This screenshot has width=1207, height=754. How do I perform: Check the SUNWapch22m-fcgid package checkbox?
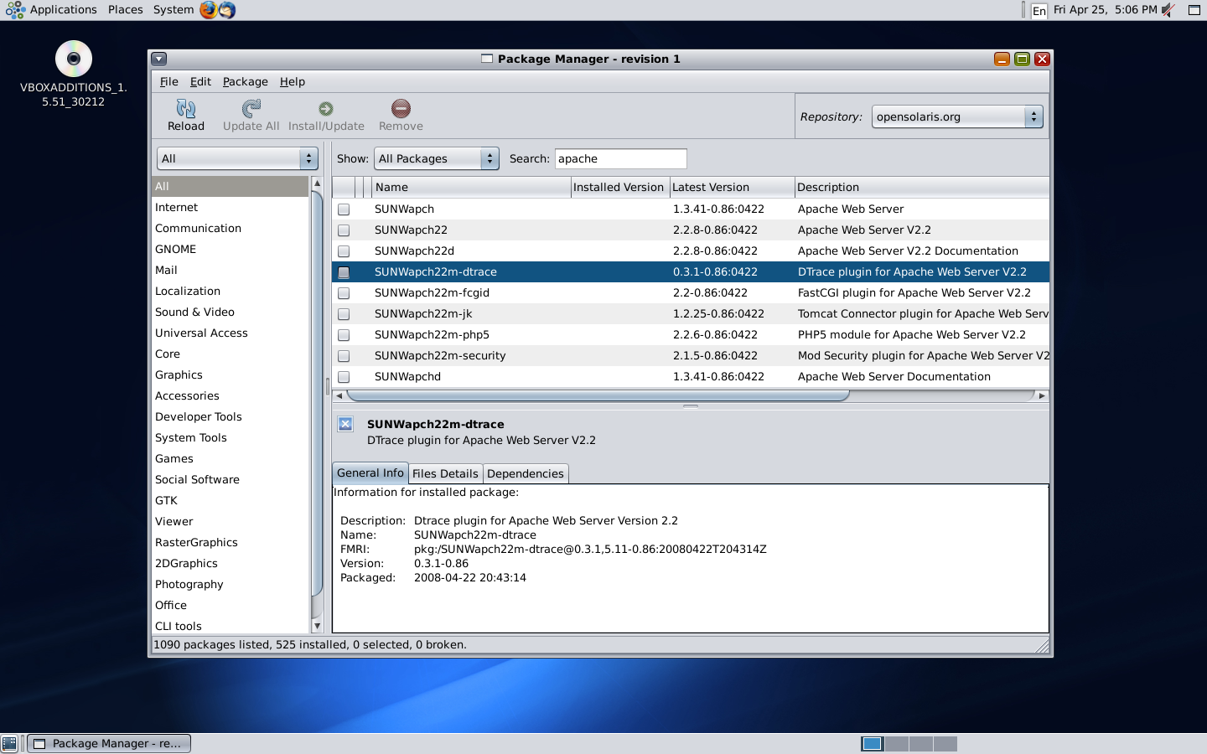tap(344, 293)
